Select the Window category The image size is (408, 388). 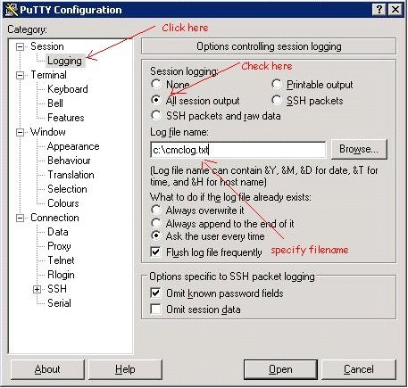click(x=48, y=132)
